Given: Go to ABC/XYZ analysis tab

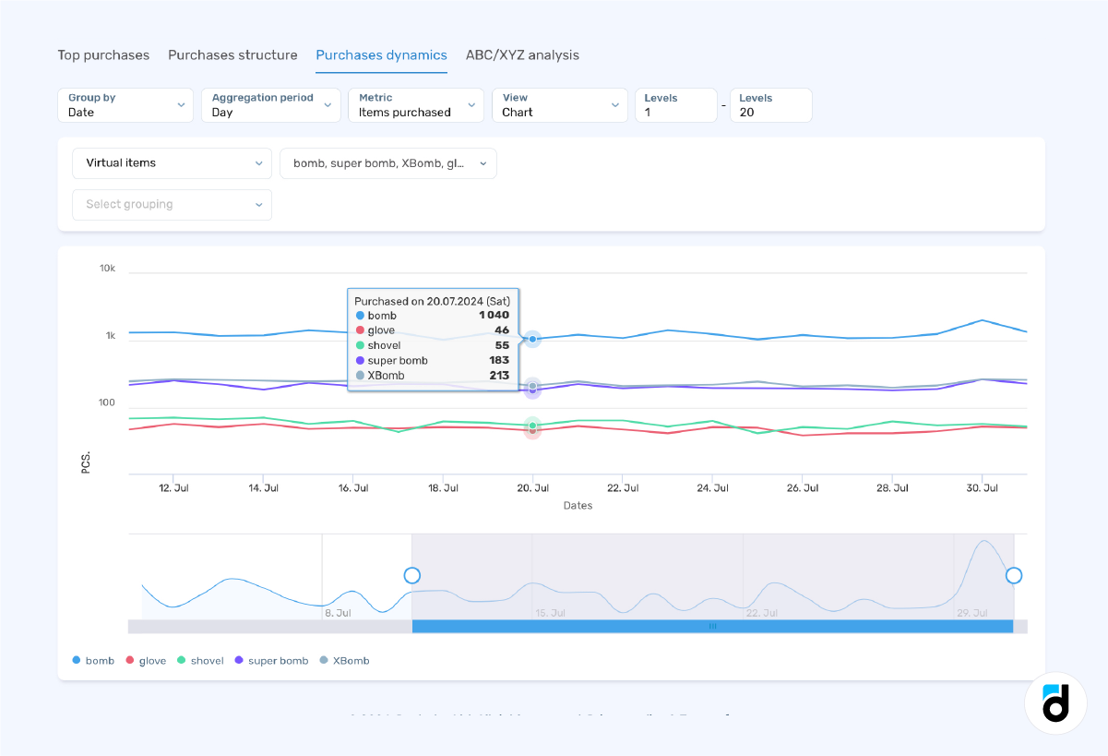Looking at the screenshot, I should tap(522, 55).
